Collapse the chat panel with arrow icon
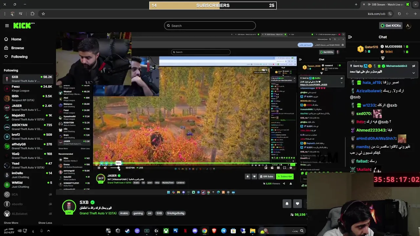 click(350, 37)
